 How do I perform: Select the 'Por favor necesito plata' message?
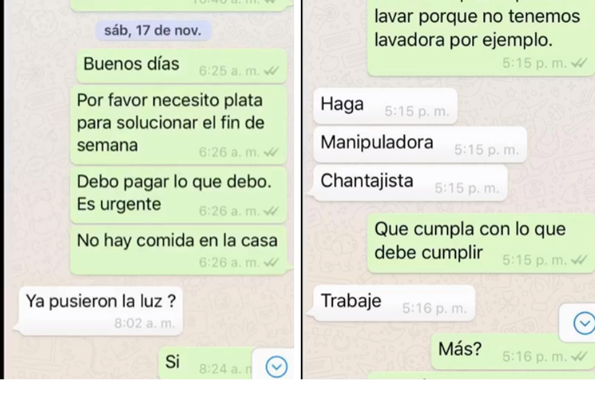(x=178, y=124)
